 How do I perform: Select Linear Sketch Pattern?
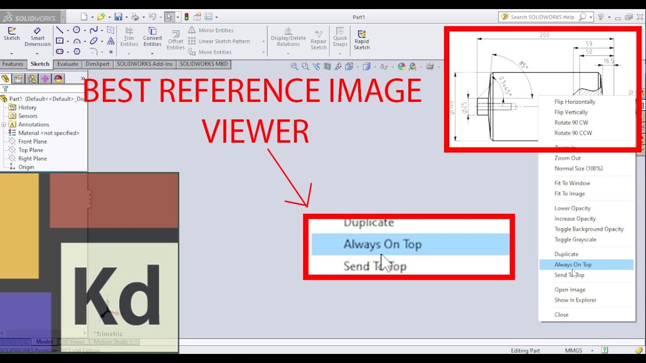(x=220, y=41)
